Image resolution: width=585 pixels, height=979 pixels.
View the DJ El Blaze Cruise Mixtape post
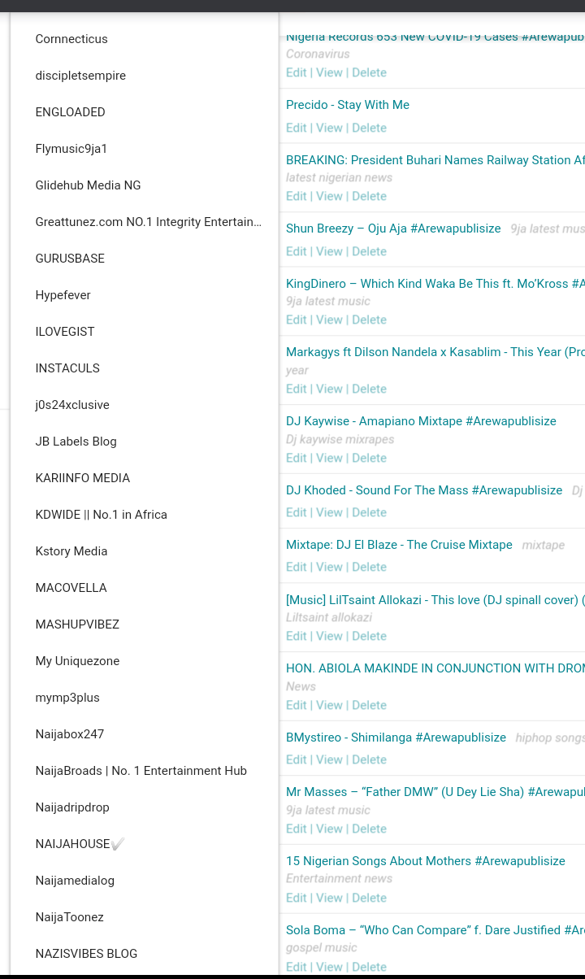(329, 567)
